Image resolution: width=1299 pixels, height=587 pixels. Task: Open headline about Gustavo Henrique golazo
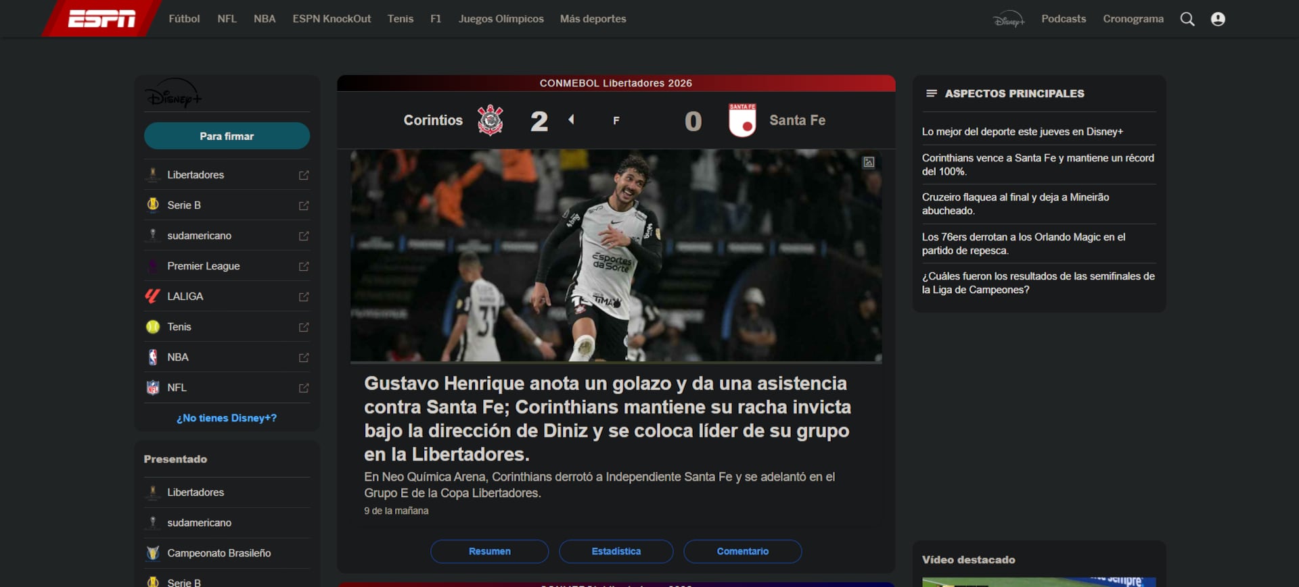[608, 419]
